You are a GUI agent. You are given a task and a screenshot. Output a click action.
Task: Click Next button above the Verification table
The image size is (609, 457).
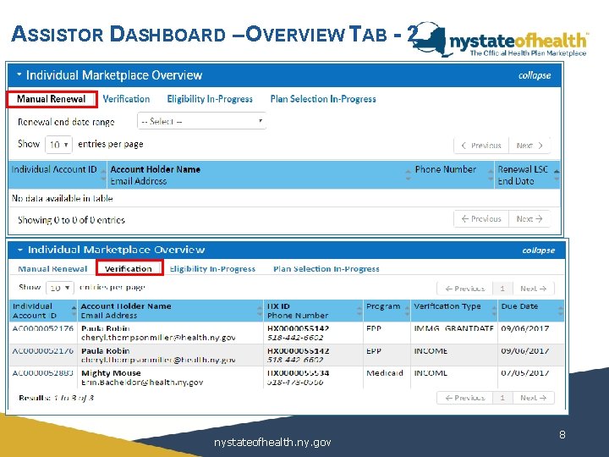click(x=533, y=289)
